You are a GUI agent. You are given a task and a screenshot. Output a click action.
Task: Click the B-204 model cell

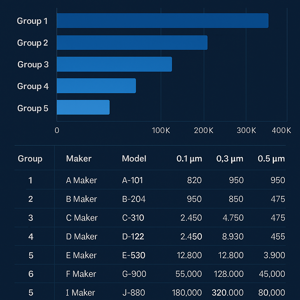coord(134,199)
